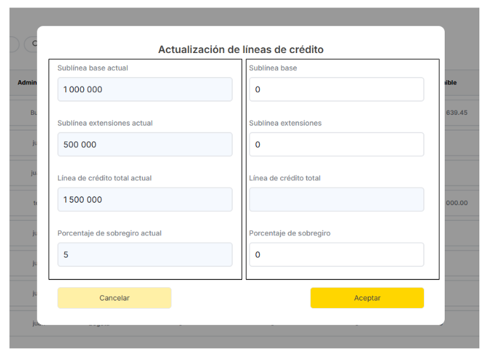492x356 pixels.
Task: Click the "Sublínea extensiones" label on right panel
Action: click(x=285, y=123)
